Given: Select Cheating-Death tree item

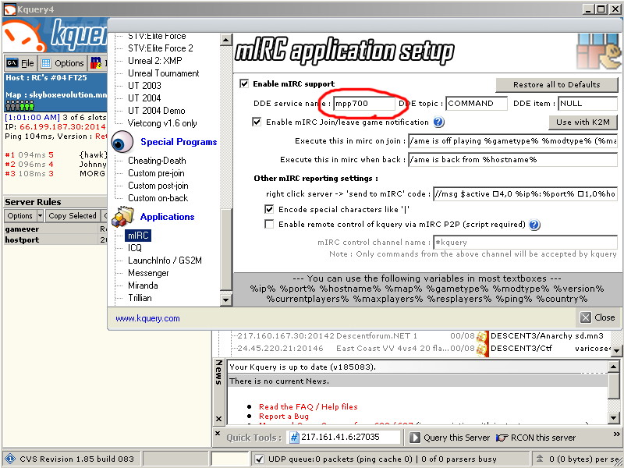Looking at the screenshot, I should click(157, 161).
